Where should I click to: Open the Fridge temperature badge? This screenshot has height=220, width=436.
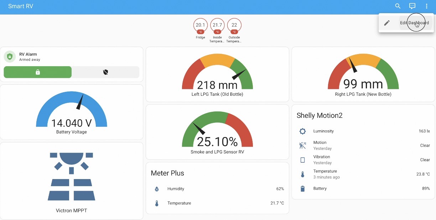pyautogui.click(x=200, y=29)
